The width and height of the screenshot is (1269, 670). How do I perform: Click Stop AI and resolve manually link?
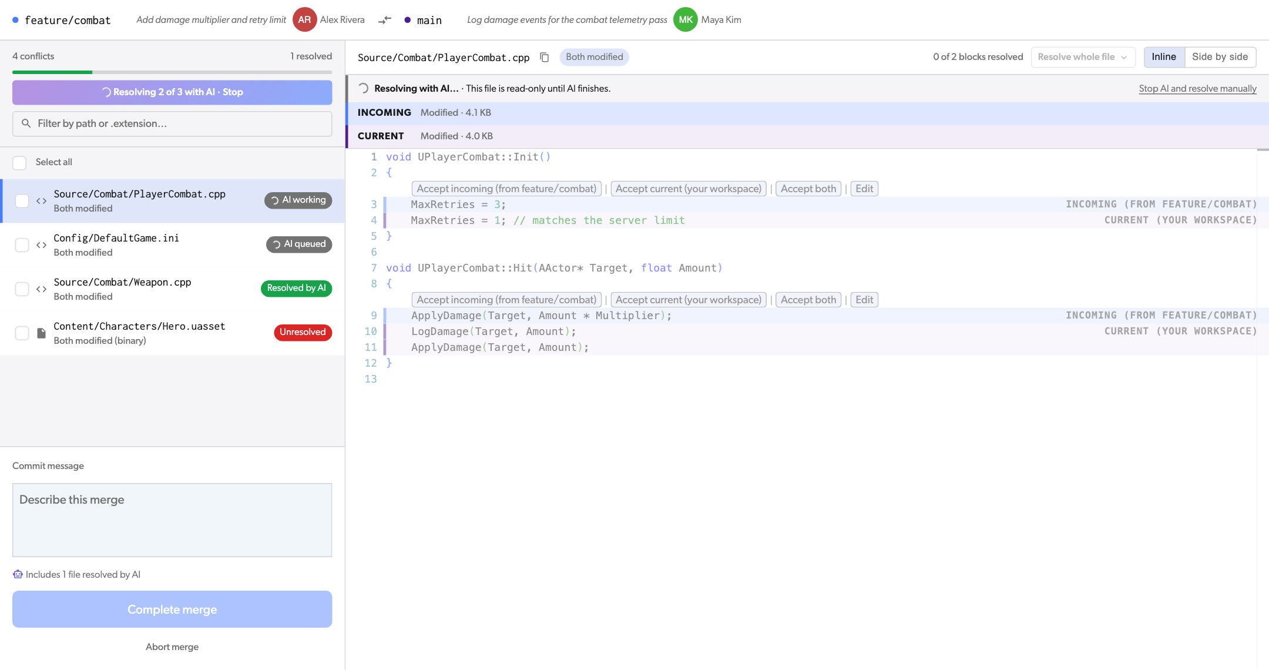1197,89
